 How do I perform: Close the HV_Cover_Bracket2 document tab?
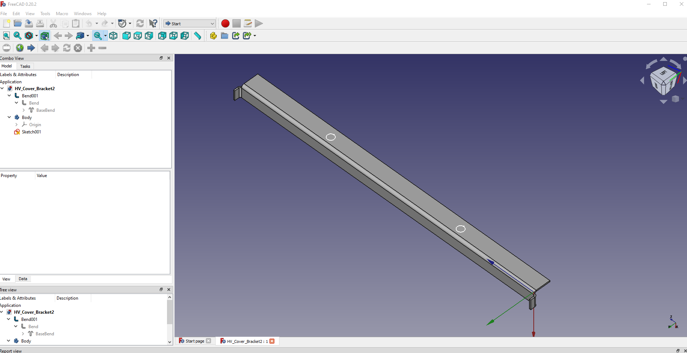pyautogui.click(x=272, y=341)
